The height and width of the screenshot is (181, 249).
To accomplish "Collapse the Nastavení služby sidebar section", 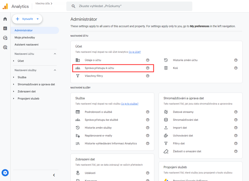I will tap(55, 70).
